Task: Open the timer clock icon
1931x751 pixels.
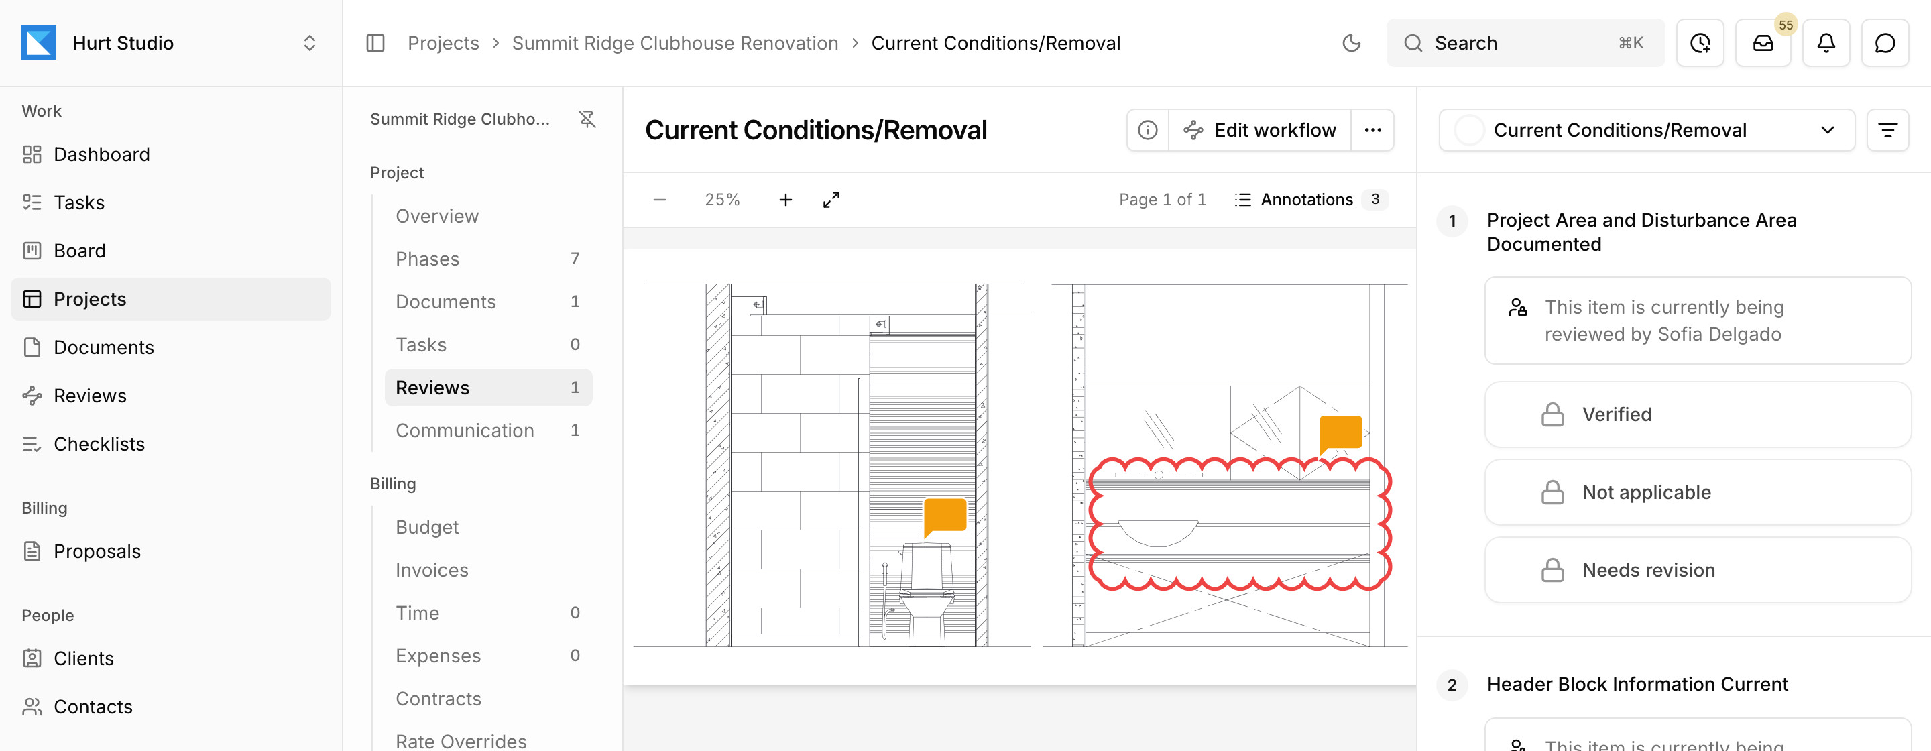Action: (x=1700, y=43)
